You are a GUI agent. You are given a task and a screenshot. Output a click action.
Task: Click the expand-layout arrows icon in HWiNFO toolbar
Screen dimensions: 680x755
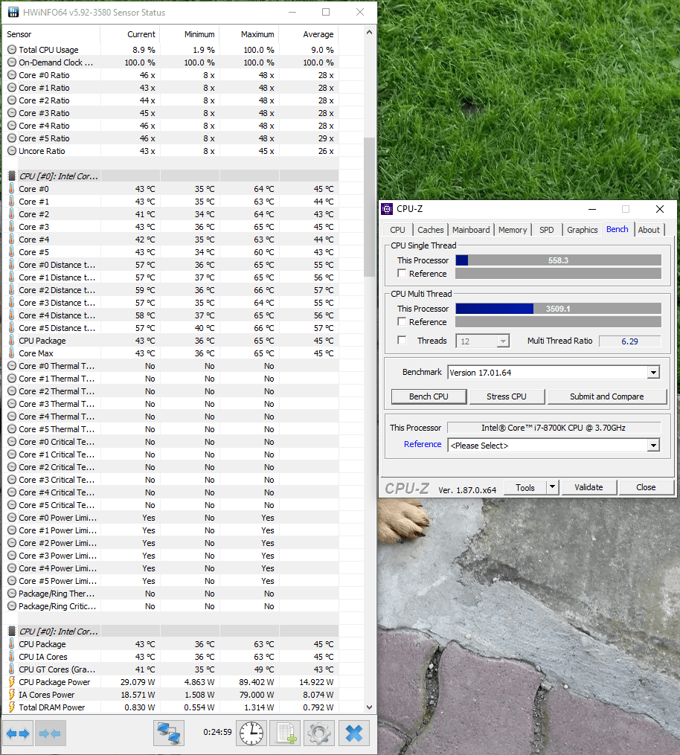click(x=18, y=733)
